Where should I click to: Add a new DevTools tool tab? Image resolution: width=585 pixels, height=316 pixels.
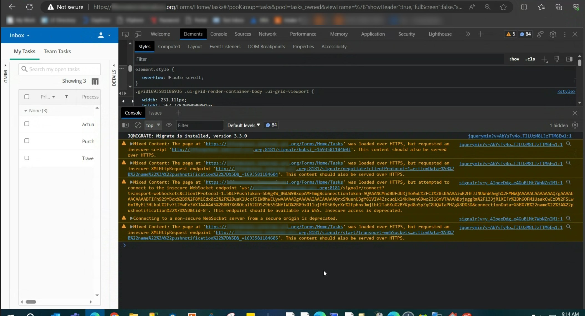click(481, 34)
